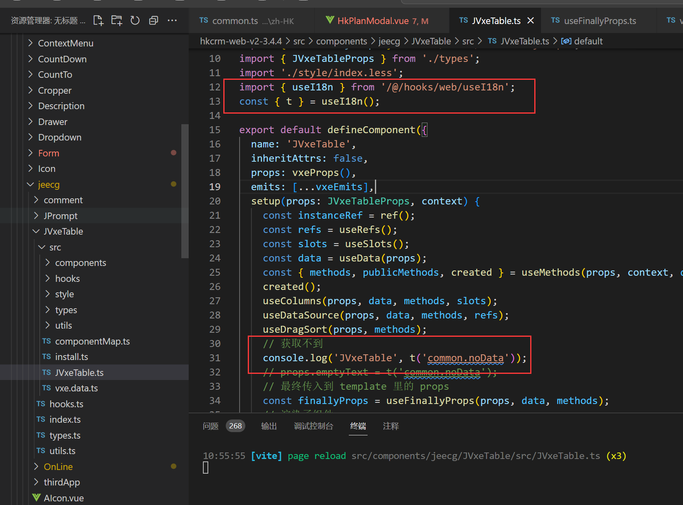Open the Explorer more actions menu
The width and height of the screenshot is (683, 505).
(x=172, y=20)
